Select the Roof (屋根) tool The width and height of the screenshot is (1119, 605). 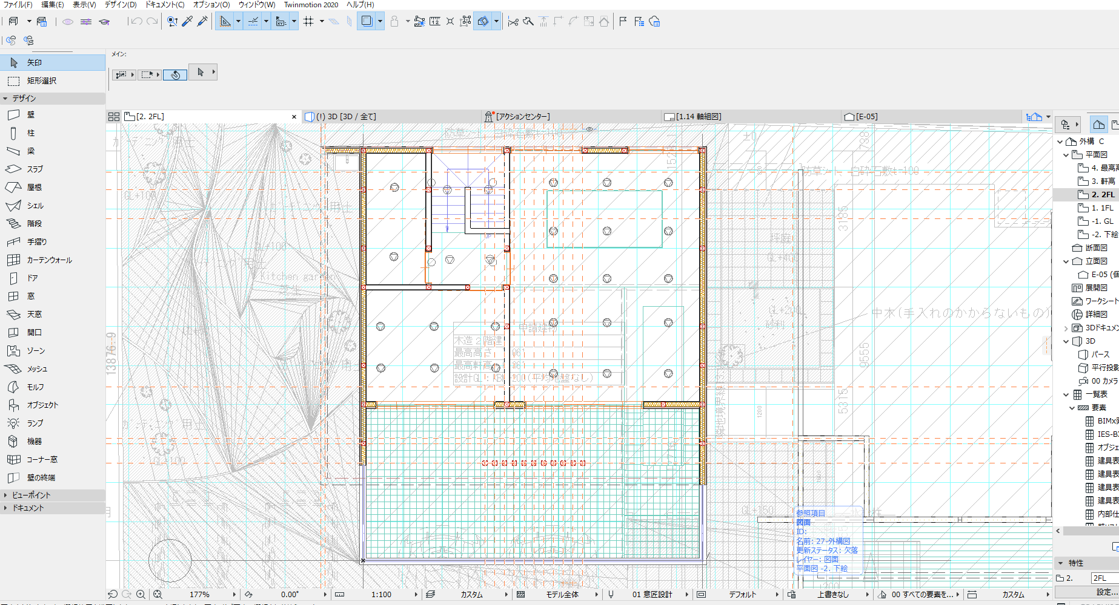[53, 188]
